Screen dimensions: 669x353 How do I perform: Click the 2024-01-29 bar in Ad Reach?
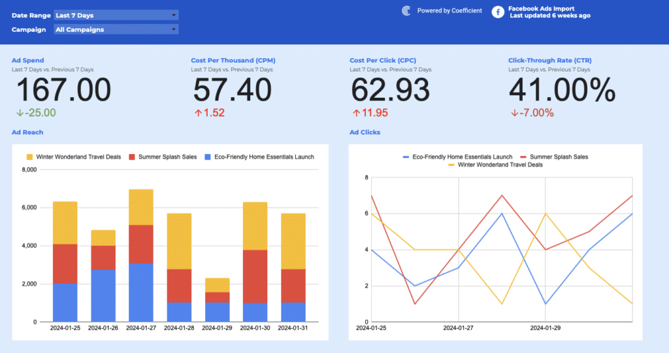(x=217, y=300)
